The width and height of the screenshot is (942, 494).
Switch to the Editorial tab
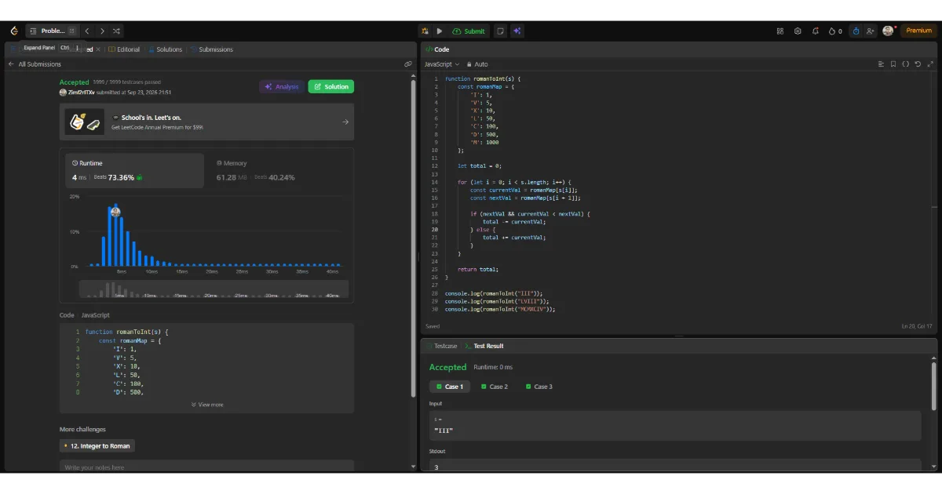click(124, 49)
